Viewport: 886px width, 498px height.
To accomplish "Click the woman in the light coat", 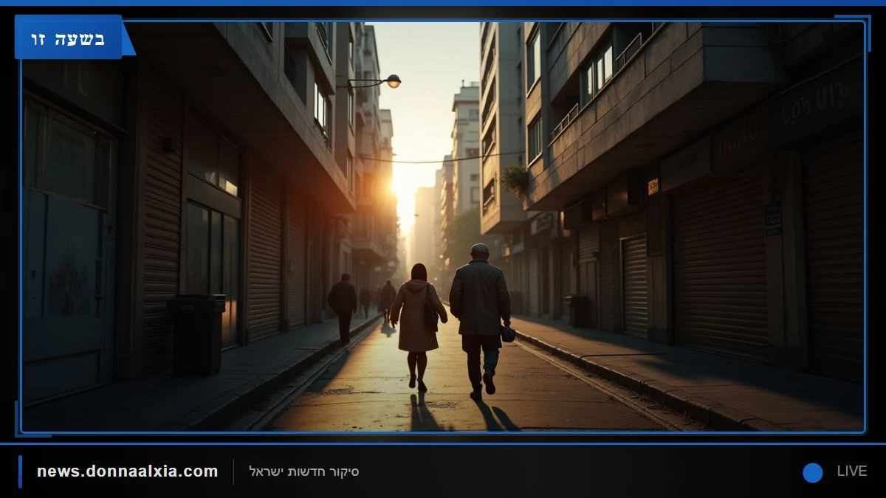I will tap(419, 325).
